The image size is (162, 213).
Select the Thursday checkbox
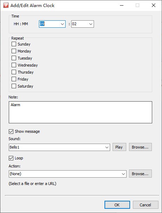pos(14,72)
